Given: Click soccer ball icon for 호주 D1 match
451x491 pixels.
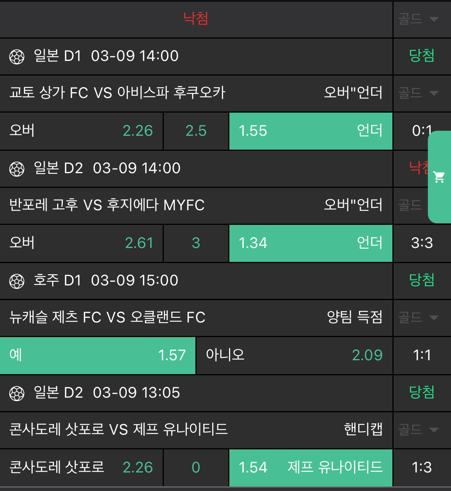Looking at the screenshot, I should 17,281.
